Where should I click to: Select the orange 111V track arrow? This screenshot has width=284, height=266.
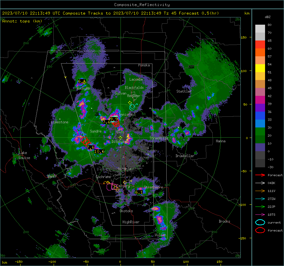pos(260,191)
